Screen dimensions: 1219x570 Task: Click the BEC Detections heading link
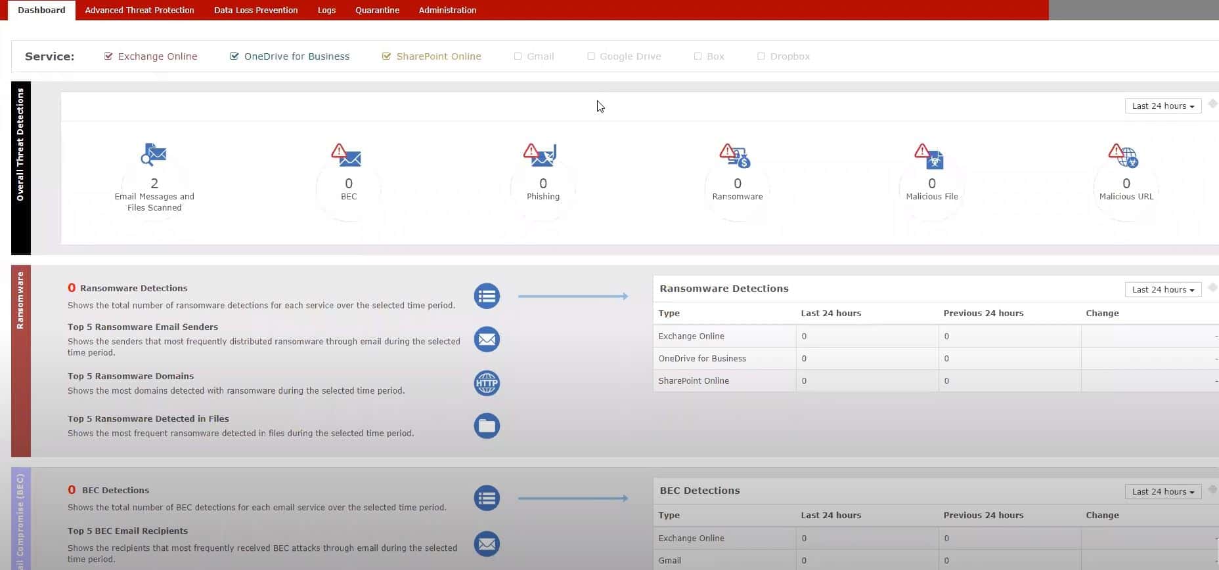116,490
